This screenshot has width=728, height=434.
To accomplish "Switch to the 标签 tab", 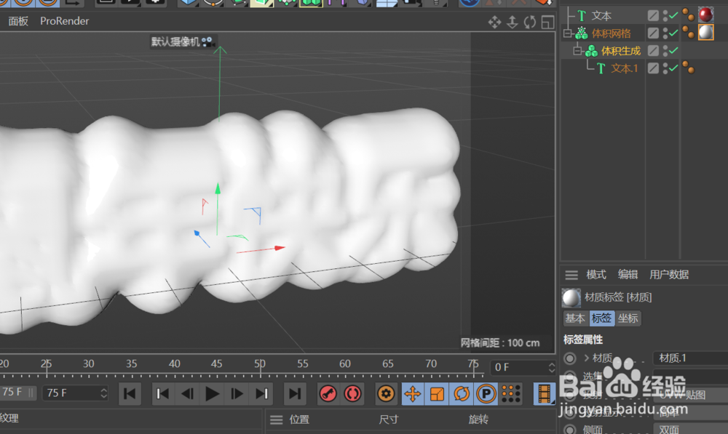I will coord(602,318).
